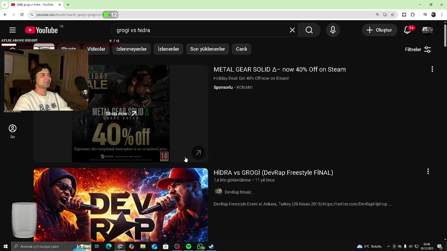Clear the search query with the X
447x251 pixels.
pyautogui.click(x=292, y=30)
